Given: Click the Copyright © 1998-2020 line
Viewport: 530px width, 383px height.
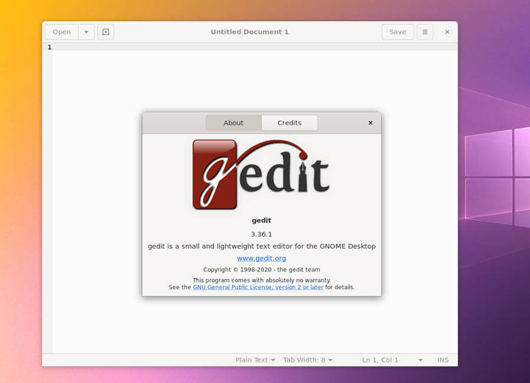Looking at the screenshot, I should click(x=261, y=269).
